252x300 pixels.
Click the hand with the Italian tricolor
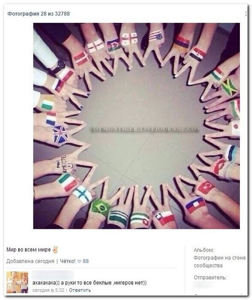click(x=67, y=181)
